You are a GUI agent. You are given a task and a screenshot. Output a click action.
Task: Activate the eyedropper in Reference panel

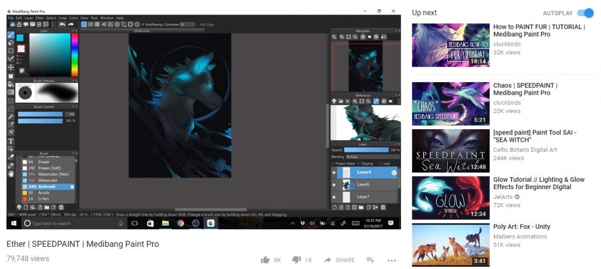pyautogui.click(x=376, y=101)
